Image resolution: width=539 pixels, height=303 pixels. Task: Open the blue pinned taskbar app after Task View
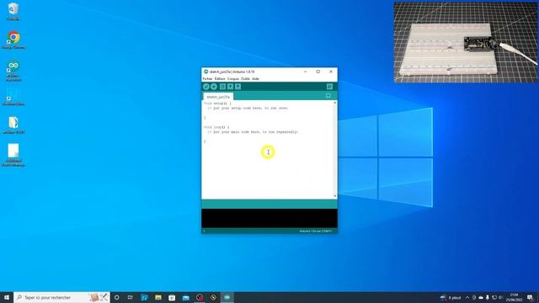[x=144, y=297]
